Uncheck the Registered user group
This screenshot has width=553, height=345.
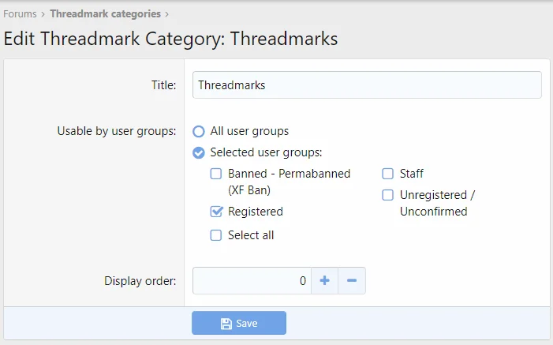pos(215,212)
